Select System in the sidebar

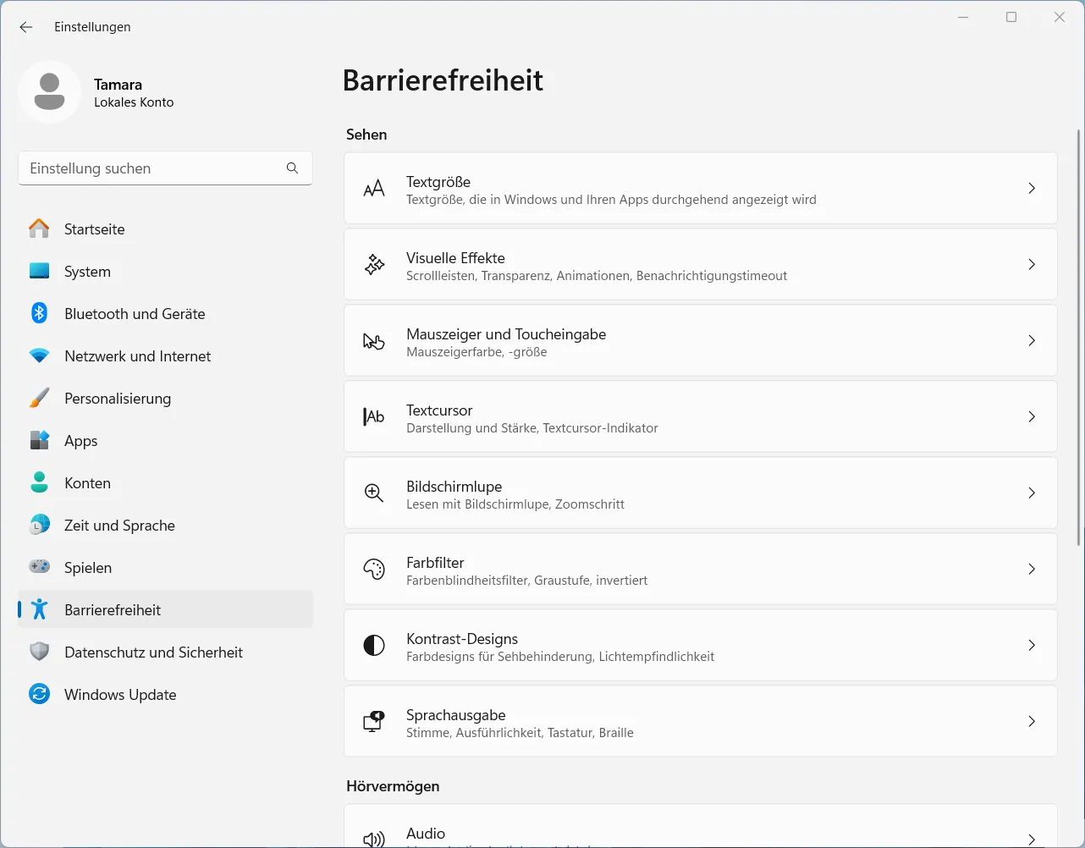[x=165, y=271]
